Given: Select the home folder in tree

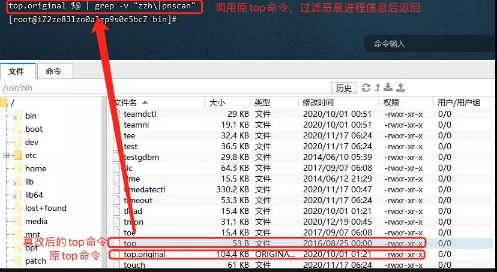Looking at the screenshot, I should point(35,169).
